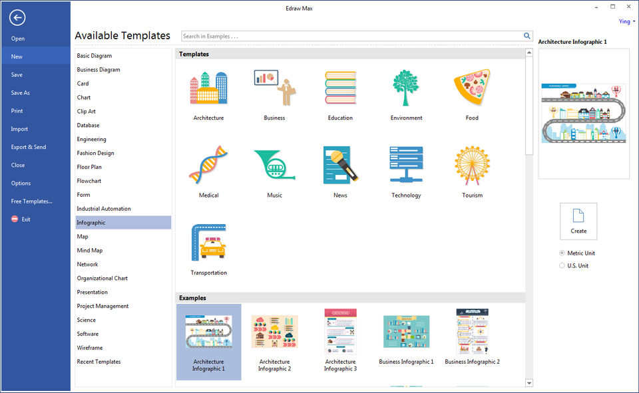The image size is (639, 393).
Task: Select the Database category
Action: pyautogui.click(x=88, y=125)
